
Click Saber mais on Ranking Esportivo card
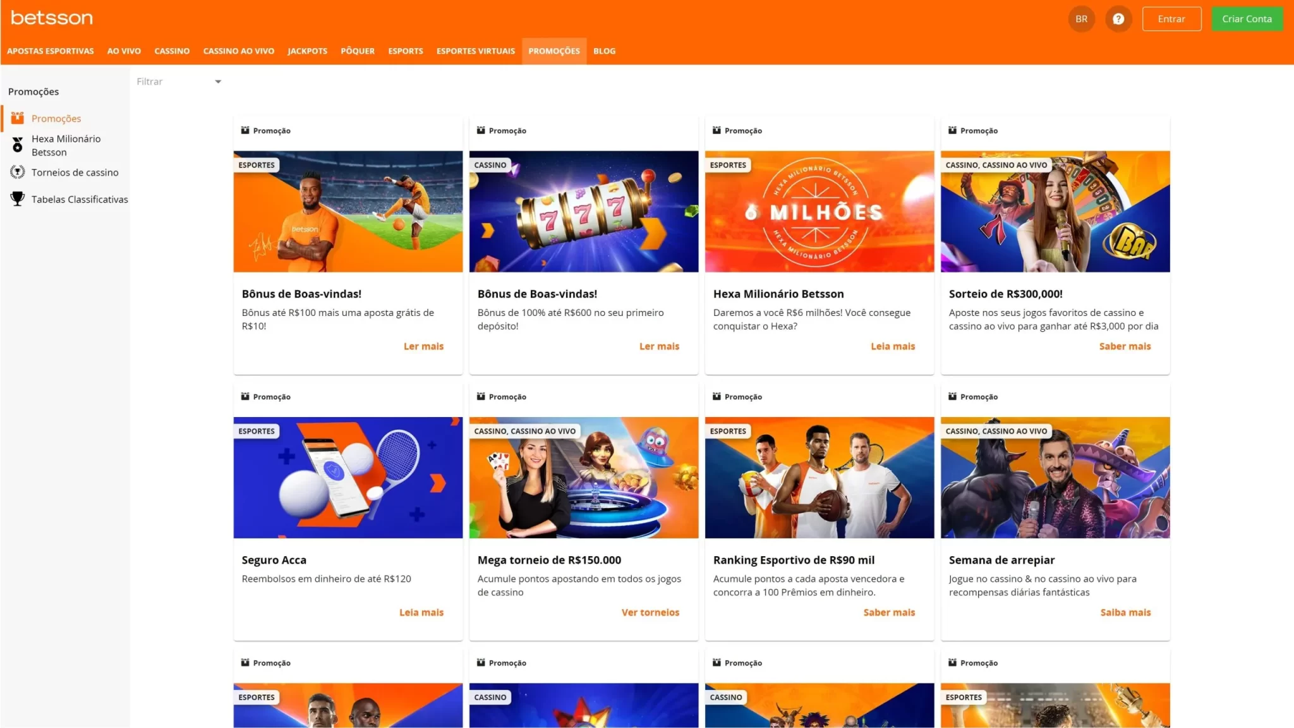(889, 612)
